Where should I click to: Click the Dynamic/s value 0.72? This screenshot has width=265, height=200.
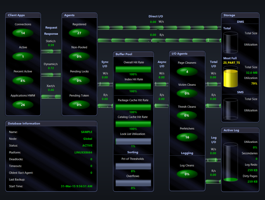point(51,68)
